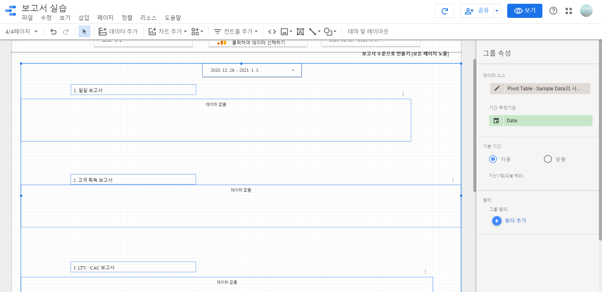Open the 보기 menu in the menu bar
The image size is (602, 292).
65,18
